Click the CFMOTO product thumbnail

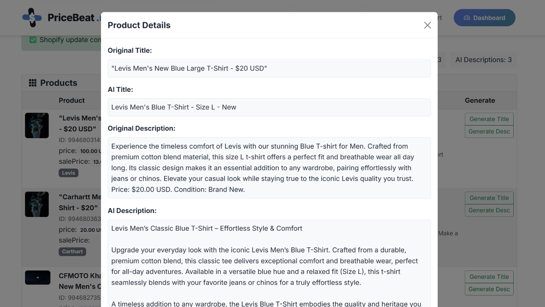(x=37, y=278)
